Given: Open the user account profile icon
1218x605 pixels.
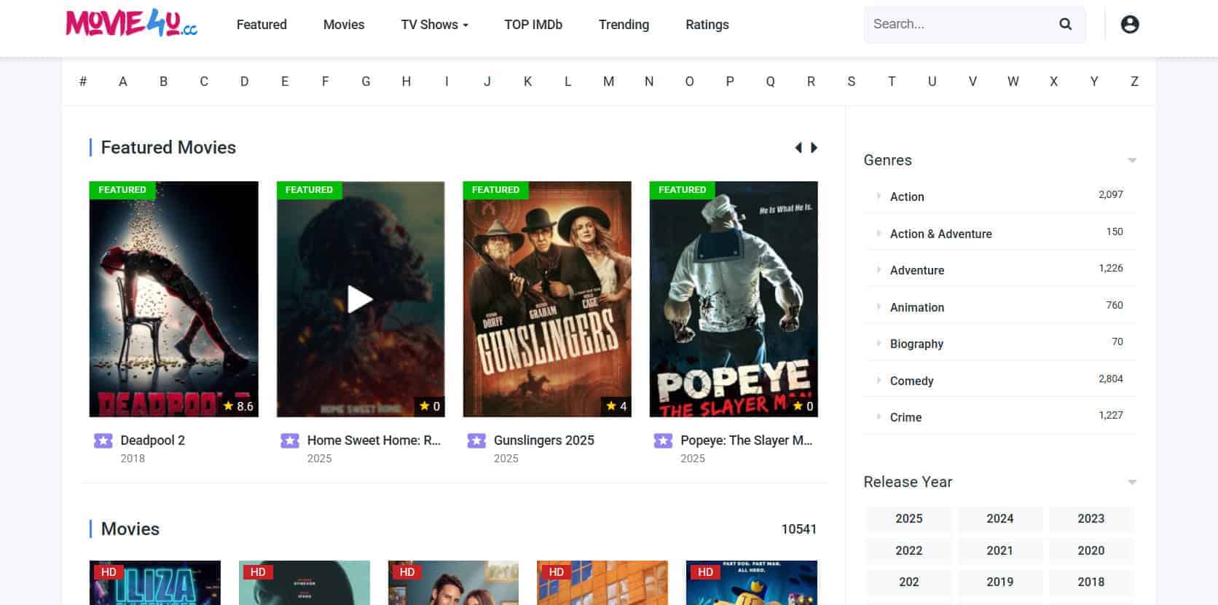Looking at the screenshot, I should pos(1129,25).
